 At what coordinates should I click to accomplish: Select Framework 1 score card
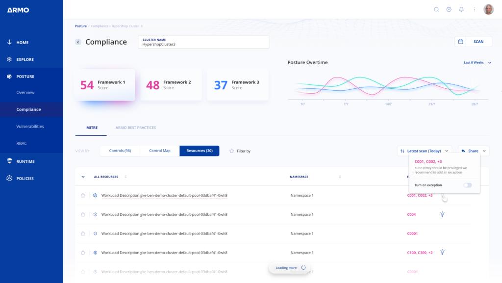click(x=105, y=85)
